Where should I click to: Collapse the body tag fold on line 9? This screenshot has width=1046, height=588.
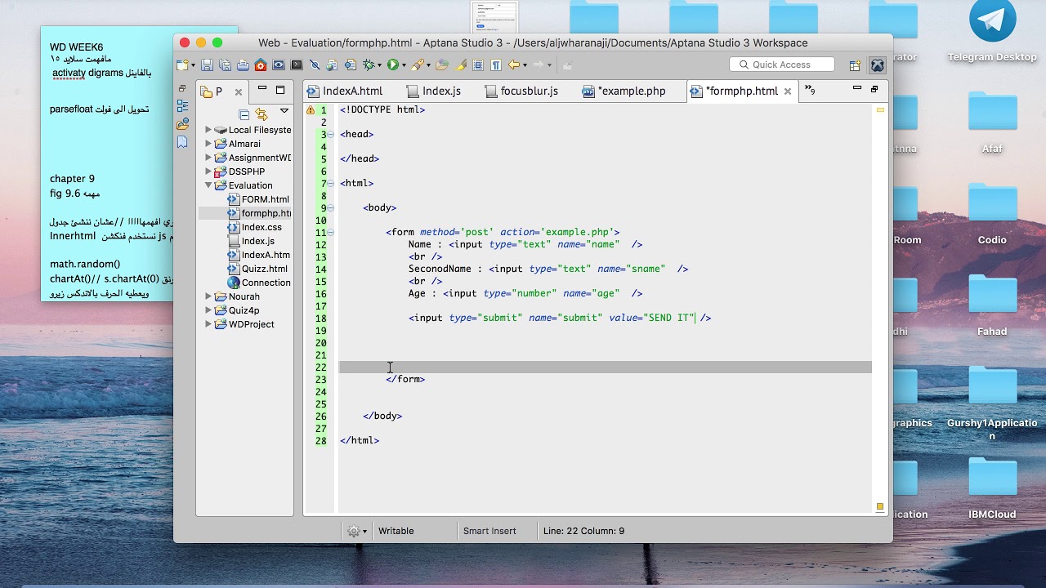click(x=330, y=208)
